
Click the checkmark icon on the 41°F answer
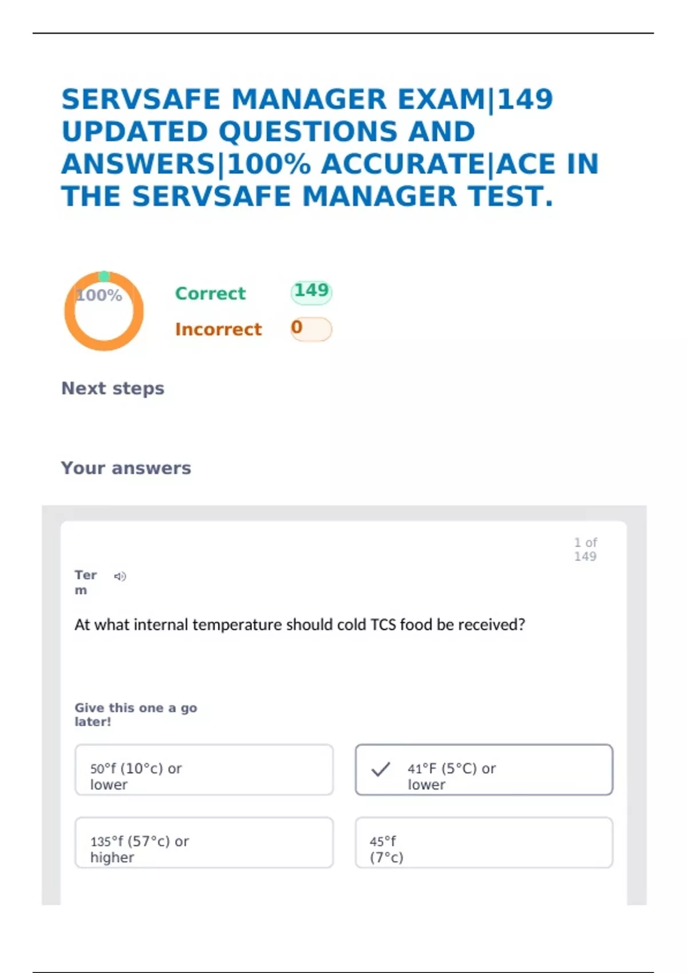381,769
